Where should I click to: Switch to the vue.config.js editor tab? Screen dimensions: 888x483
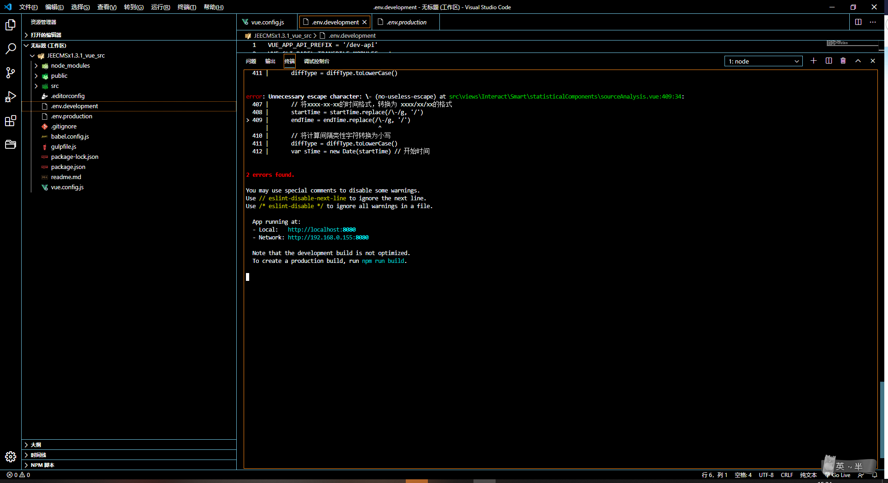[267, 22]
